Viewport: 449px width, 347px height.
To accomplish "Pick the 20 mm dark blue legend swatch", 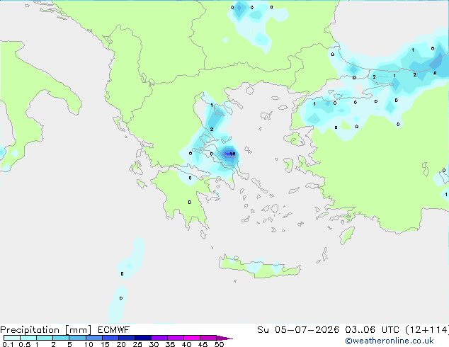I will pyautogui.click(x=126, y=338).
